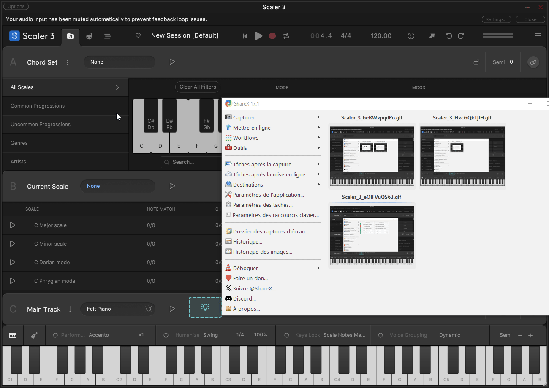Switch to guitar view icon
549x388 pixels.
[x=34, y=335]
